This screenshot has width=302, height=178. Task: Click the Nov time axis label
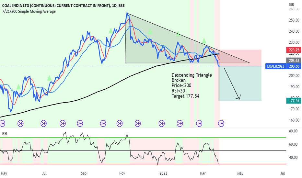tap(122, 173)
